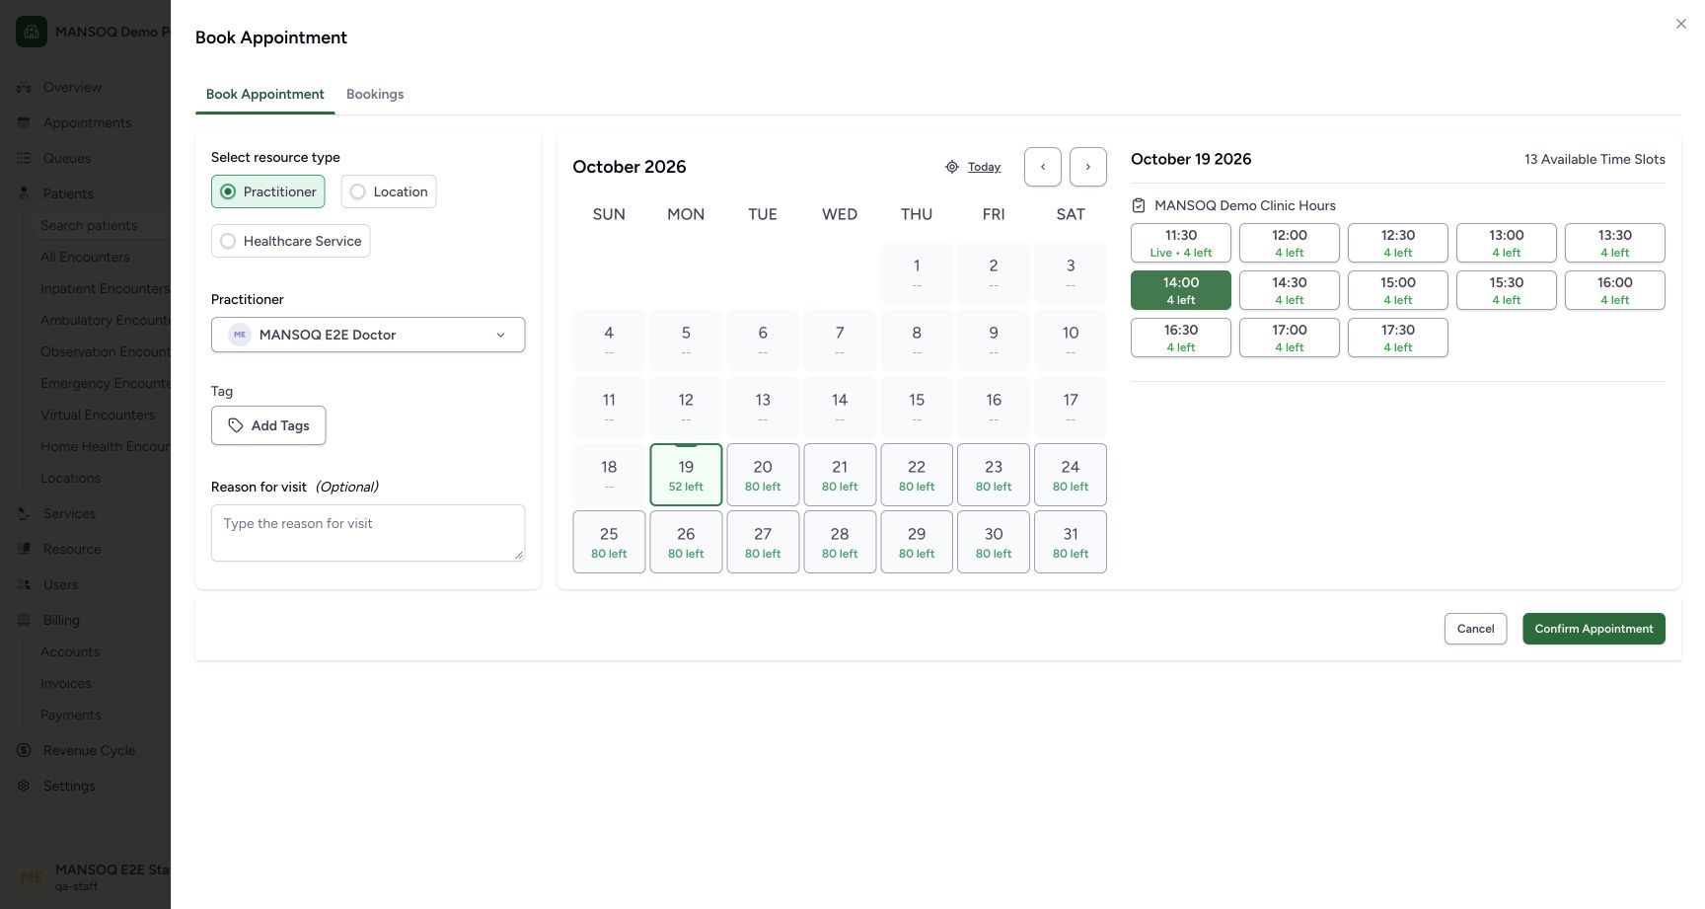Select October 22 in the calendar
Screen dimensions: 1705x909
tap(917, 475)
